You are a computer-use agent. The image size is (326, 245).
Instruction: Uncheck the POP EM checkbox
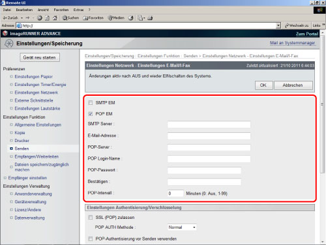coord(91,114)
